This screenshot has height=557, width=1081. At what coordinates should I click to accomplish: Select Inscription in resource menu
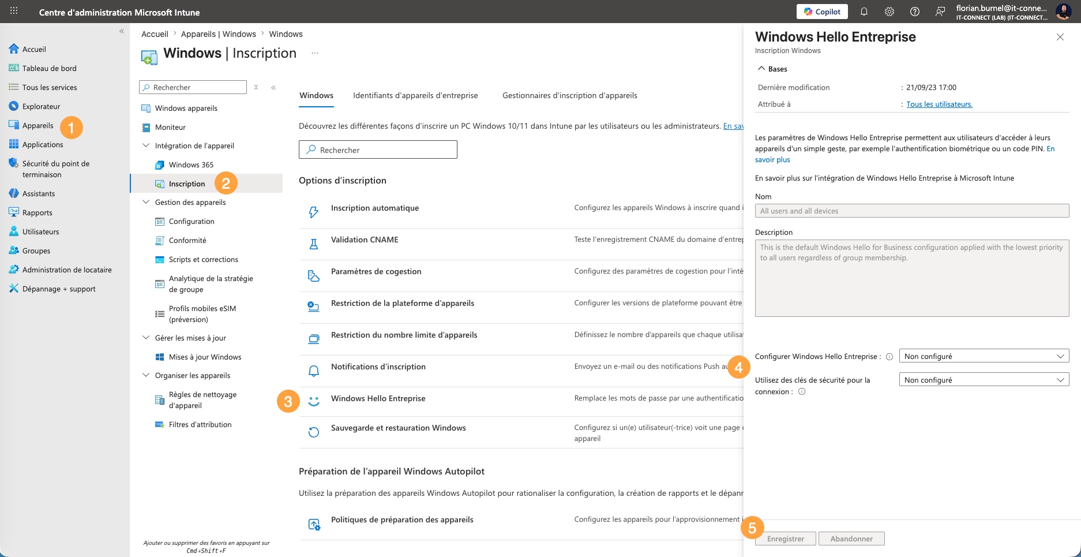(x=186, y=184)
